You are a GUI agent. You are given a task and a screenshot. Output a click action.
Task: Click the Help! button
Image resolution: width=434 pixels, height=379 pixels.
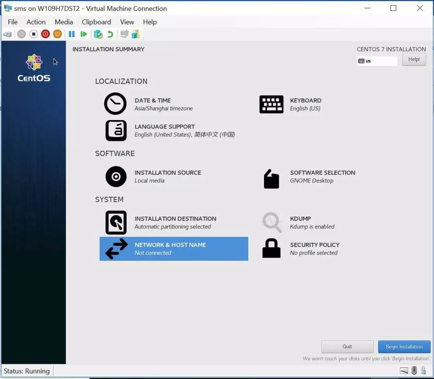click(x=414, y=59)
